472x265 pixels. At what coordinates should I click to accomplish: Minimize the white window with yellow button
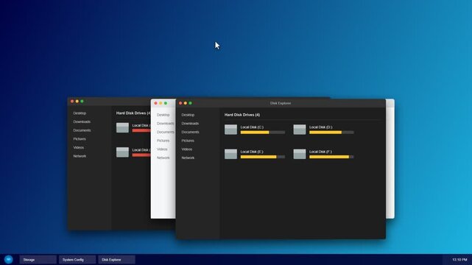(x=161, y=103)
